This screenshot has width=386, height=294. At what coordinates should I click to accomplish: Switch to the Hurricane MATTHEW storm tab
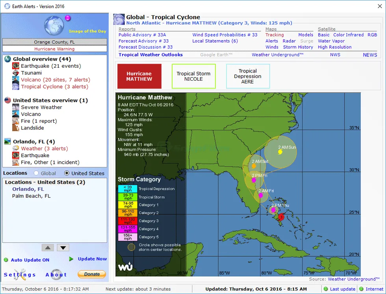pyautogui.click(x=139, y=76)
